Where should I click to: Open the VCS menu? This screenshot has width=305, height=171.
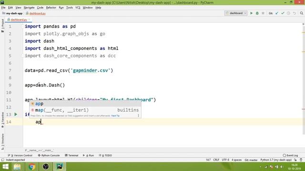[x=78, y=8]
